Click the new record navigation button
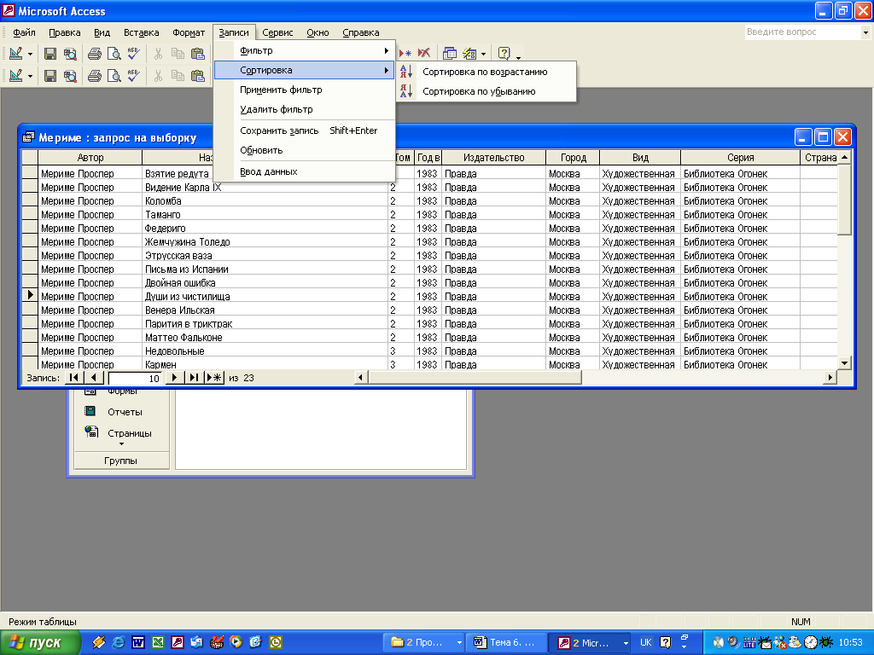This screenshot has height=655, width=874. click(x=214, y=378)
